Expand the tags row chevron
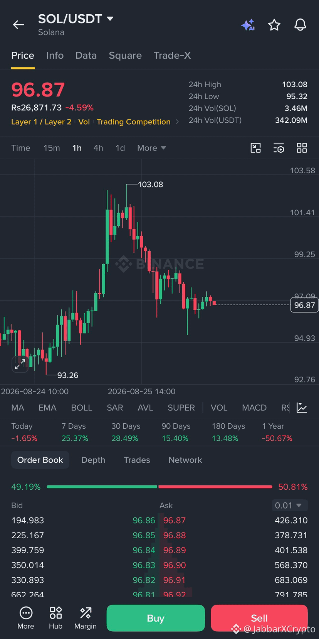Image resolution: width=319 pixels, height=639 pixels. click(x=177, y=122)
